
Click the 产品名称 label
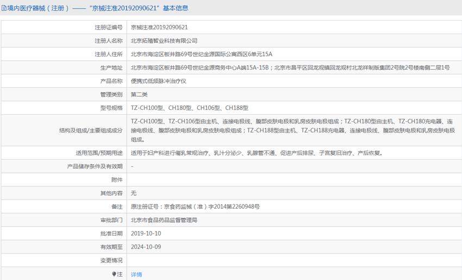tap(111, 81)
